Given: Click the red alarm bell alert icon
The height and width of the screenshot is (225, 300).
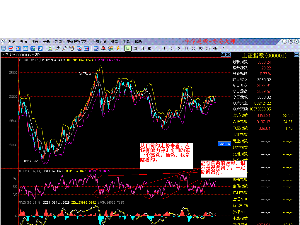Looking at the screenshot, I should (x=103, y=48).
